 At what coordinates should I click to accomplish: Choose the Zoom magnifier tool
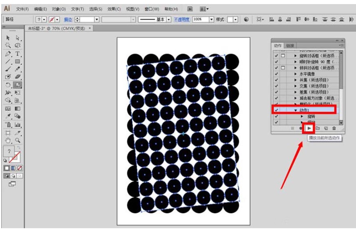point(18,140)
